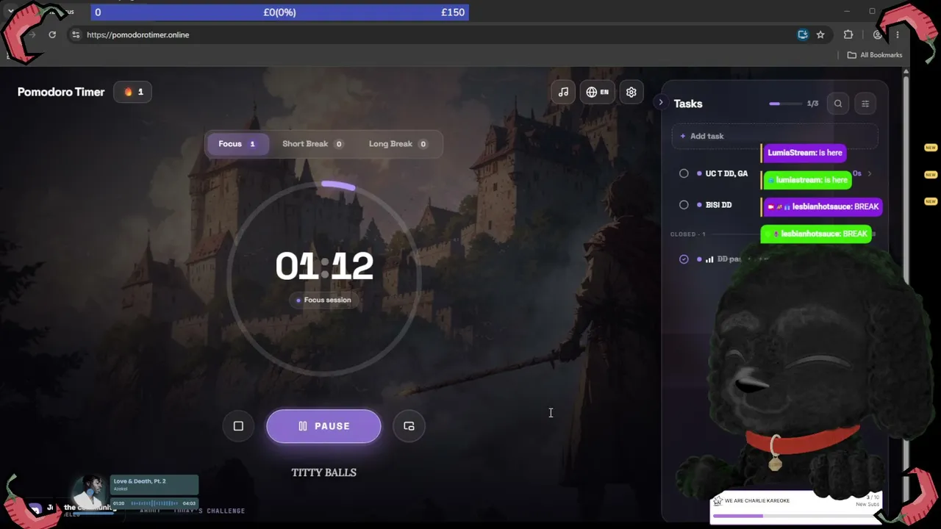Click the Love & Death, Pt. 2 song title
The height and width of the screenshot is (529, 941).
[x=140, y=481]
